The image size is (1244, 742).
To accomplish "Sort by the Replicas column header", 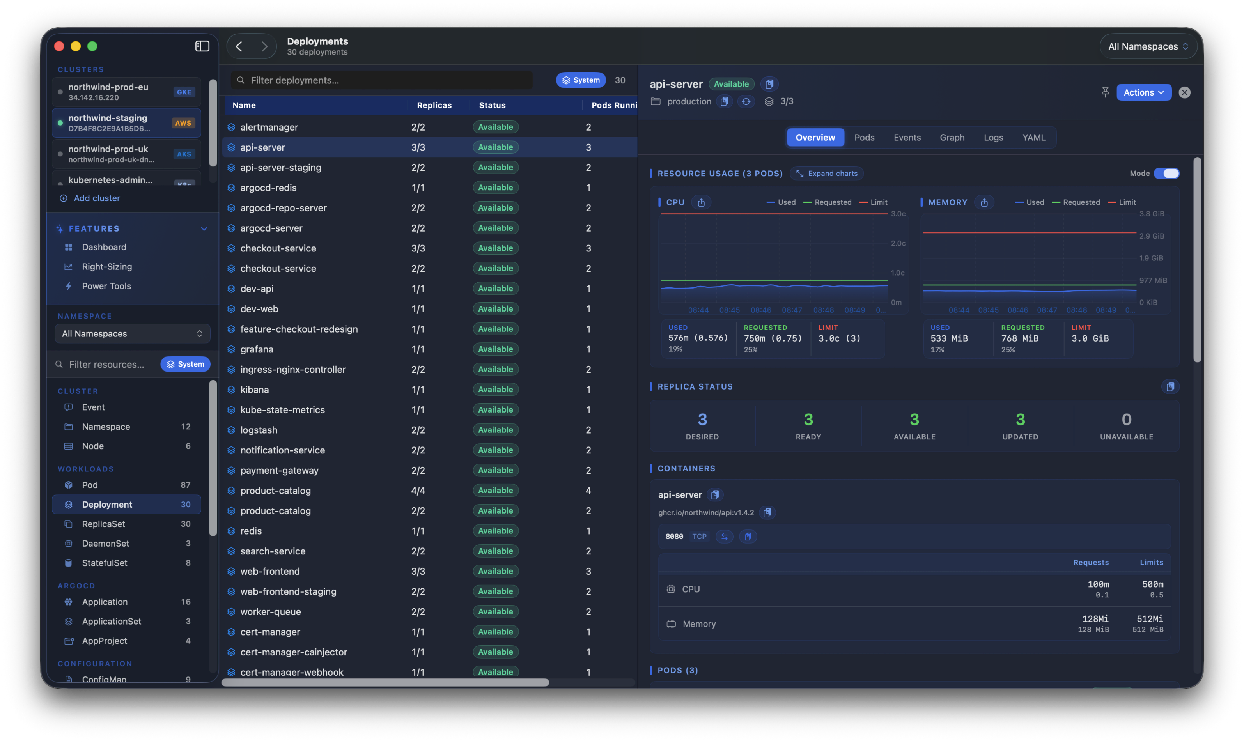I will pos(434,106).
